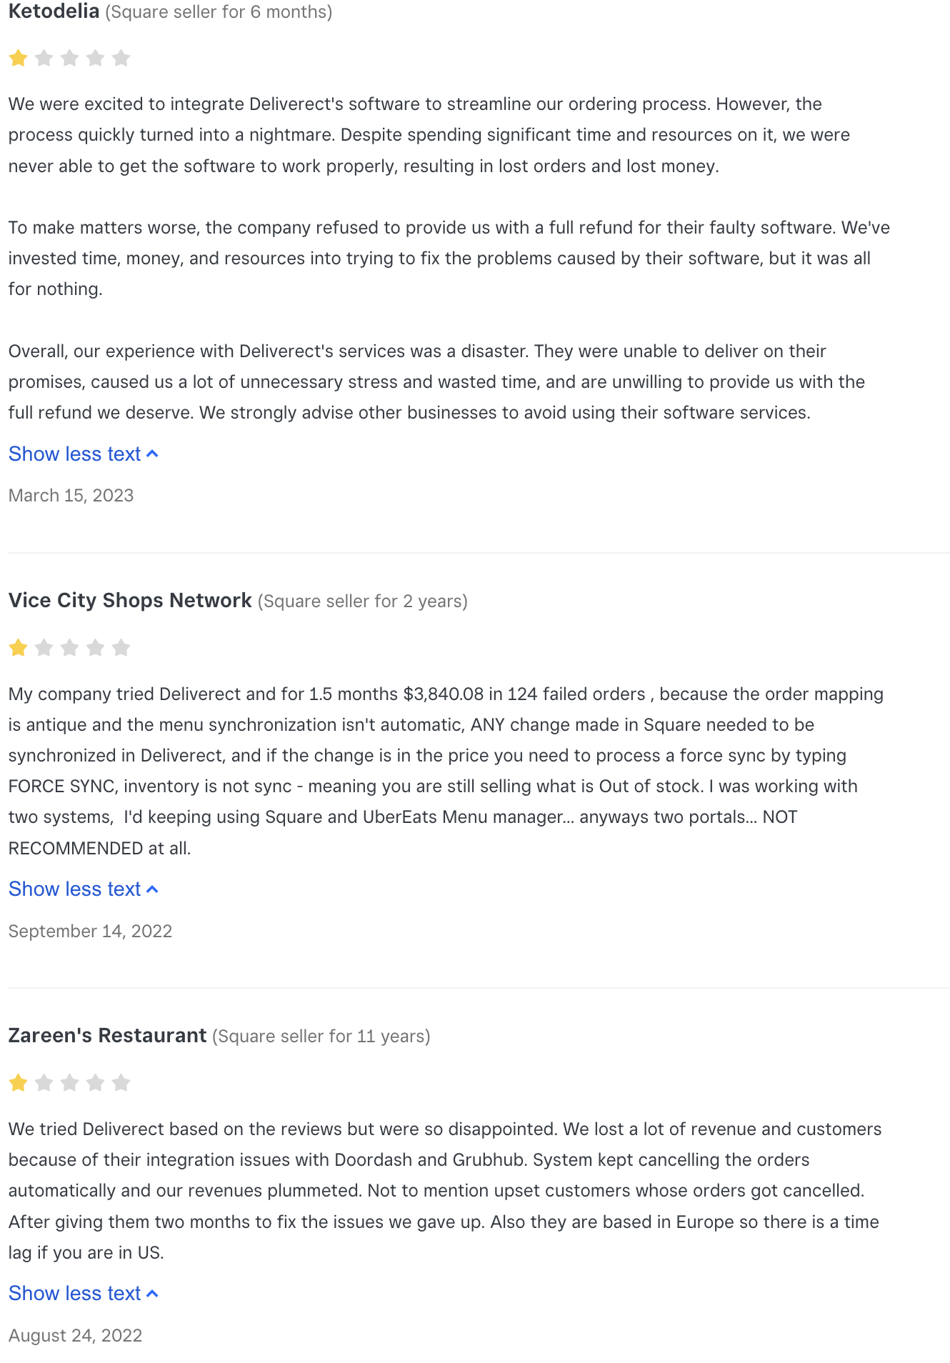The height and width of the screenshot is (1363, 950).
Task: Click the chevron beside Ketodelia's Show less text
Action: [152, 454]
